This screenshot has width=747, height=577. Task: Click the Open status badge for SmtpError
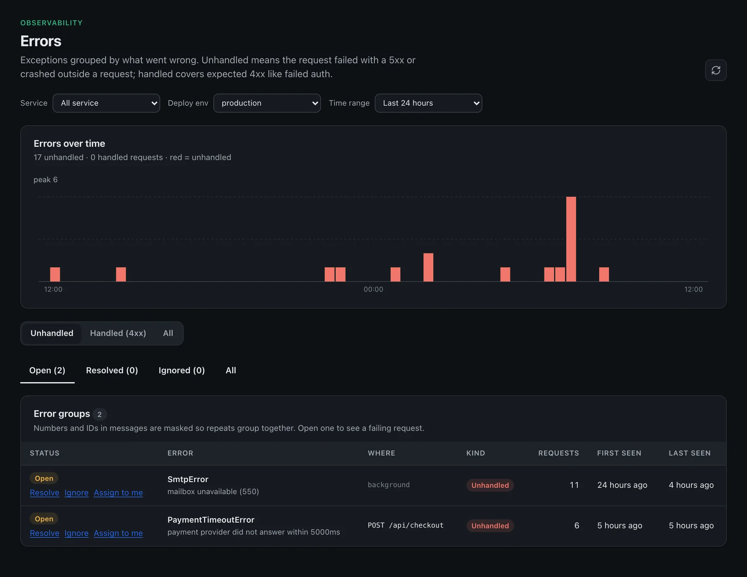click(x=44, y=478)
